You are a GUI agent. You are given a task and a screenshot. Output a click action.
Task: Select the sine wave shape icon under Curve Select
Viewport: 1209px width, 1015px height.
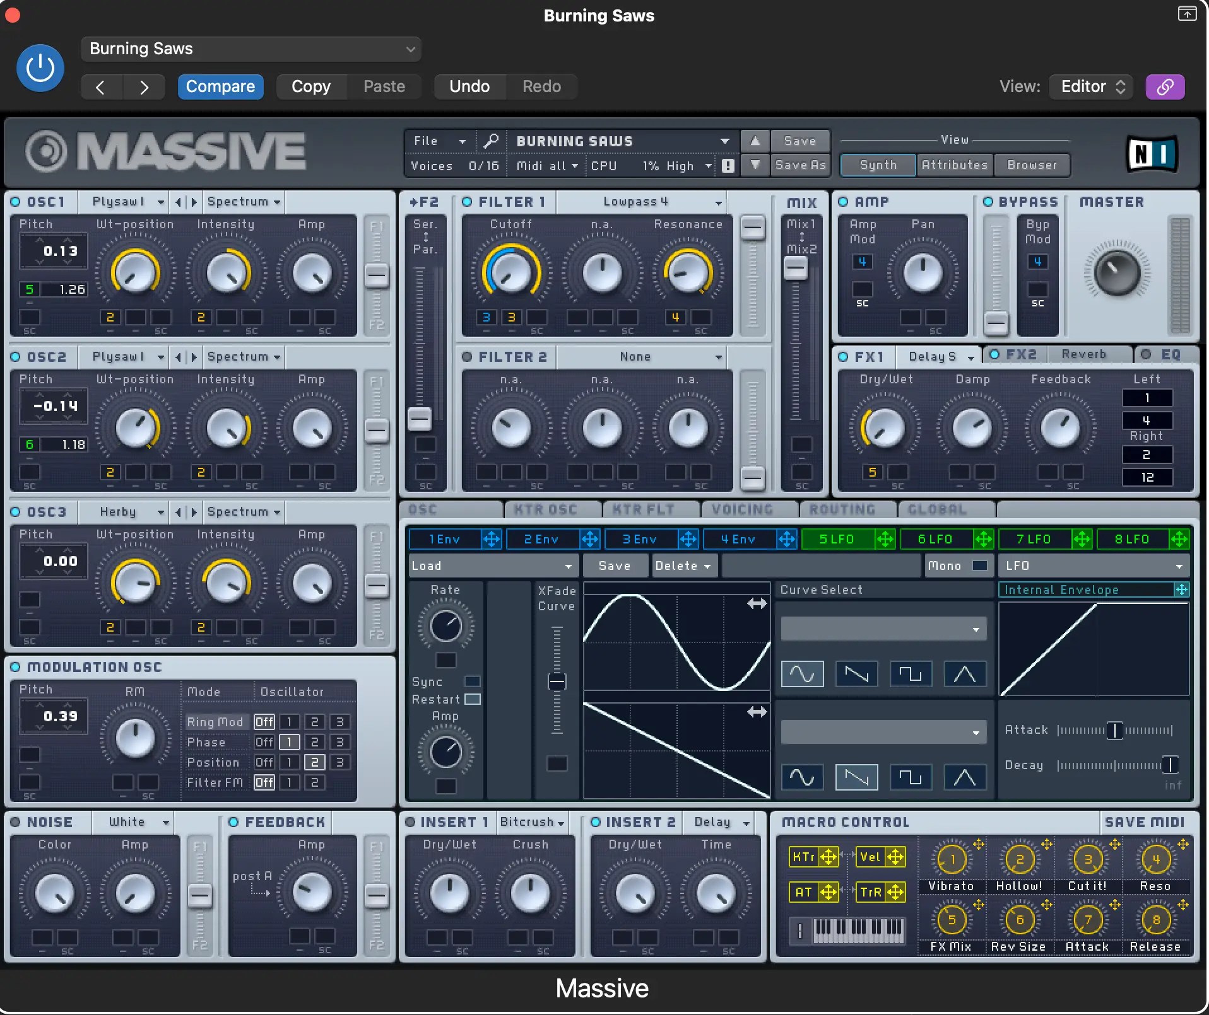(x=802, y=673)
